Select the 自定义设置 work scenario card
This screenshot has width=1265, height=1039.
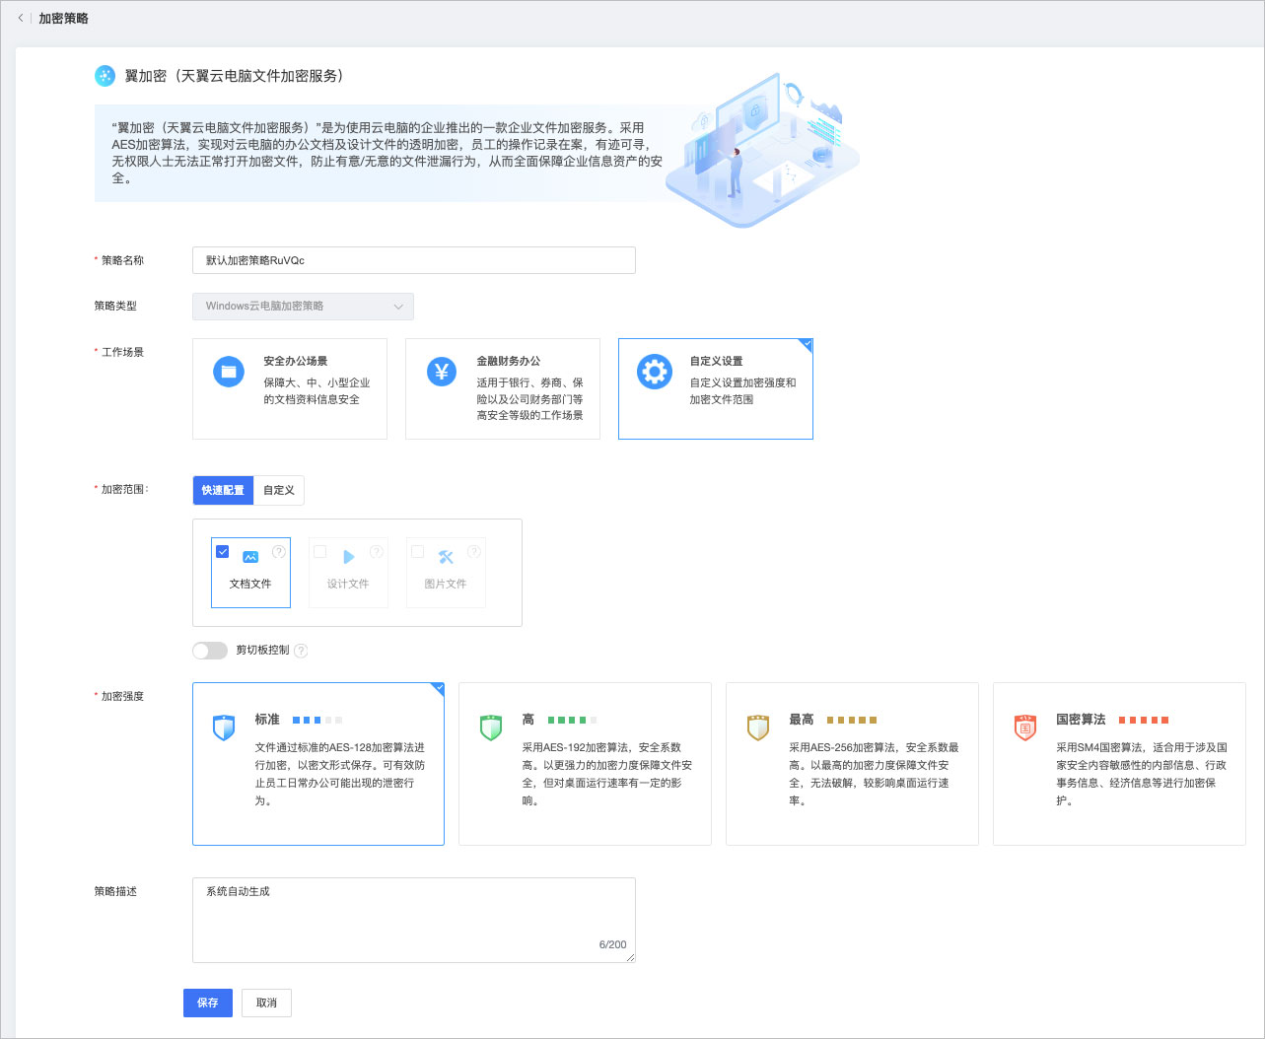716,388
